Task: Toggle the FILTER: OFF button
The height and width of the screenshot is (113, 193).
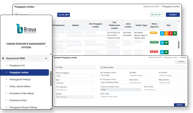Action: tap(63, 15)
